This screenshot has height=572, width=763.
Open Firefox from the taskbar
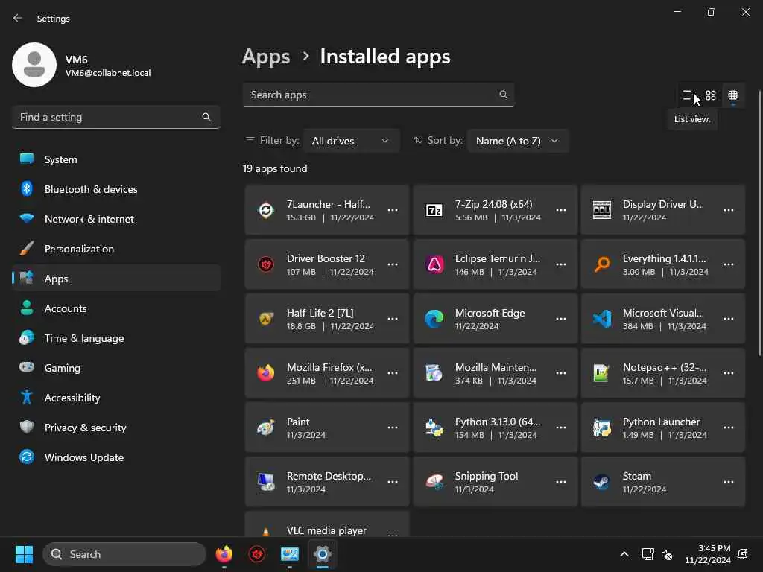pyautogui.click(x=224, y=554)
